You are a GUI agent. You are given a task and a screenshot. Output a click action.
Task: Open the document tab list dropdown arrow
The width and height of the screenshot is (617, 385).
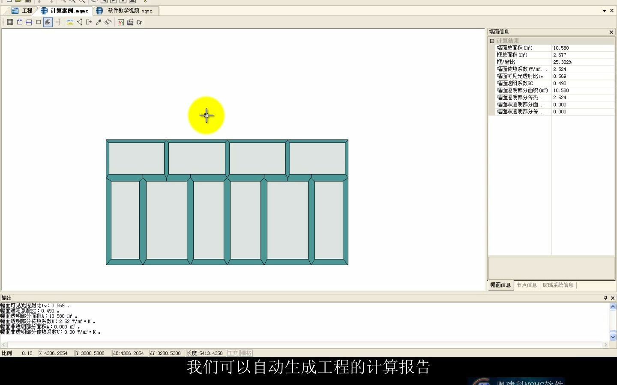605,11
